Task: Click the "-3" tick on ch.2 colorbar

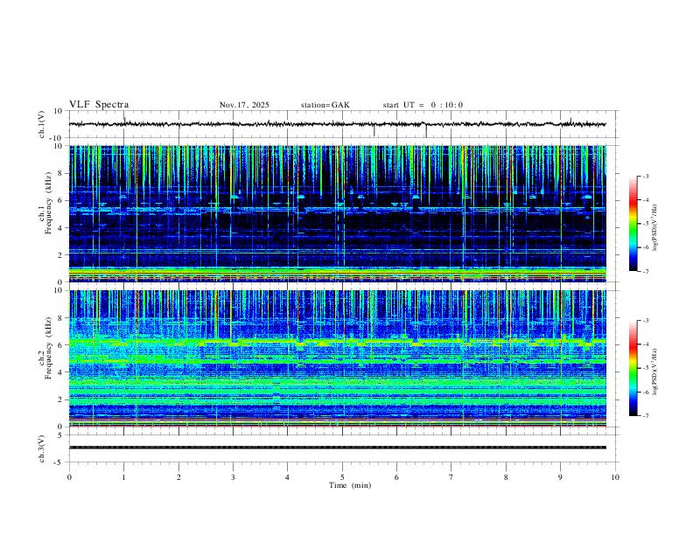Action: coord(645,321)
